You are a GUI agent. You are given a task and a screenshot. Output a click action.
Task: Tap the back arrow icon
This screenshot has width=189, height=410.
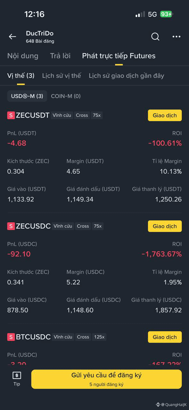pos(12,37)
